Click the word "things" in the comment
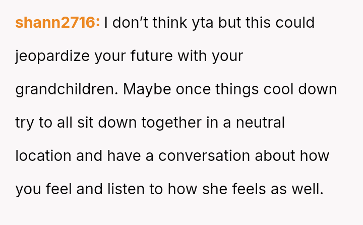Screen dimensions: 363x225 tap(238, 89)
